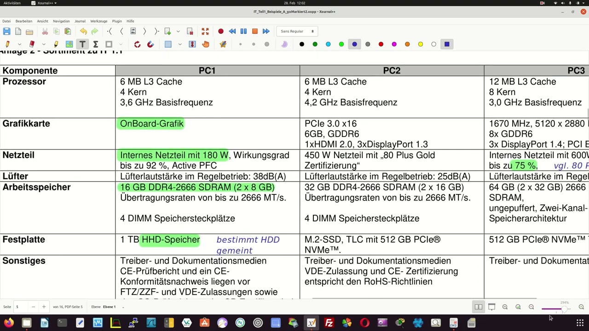Open a file with the folder icon
The height and width of the screenshot is (331, 589).
29,31
